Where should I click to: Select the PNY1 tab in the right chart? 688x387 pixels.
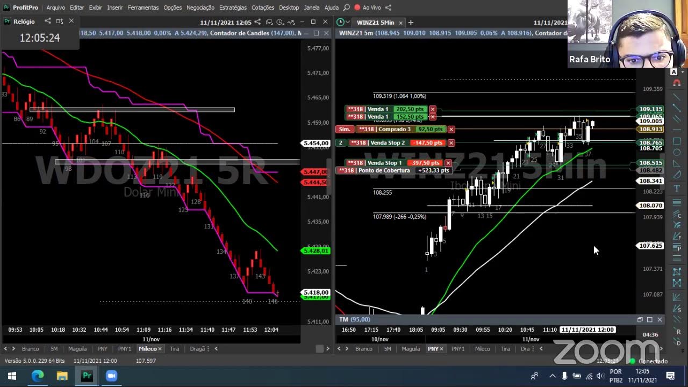click(x=458, y=349)
